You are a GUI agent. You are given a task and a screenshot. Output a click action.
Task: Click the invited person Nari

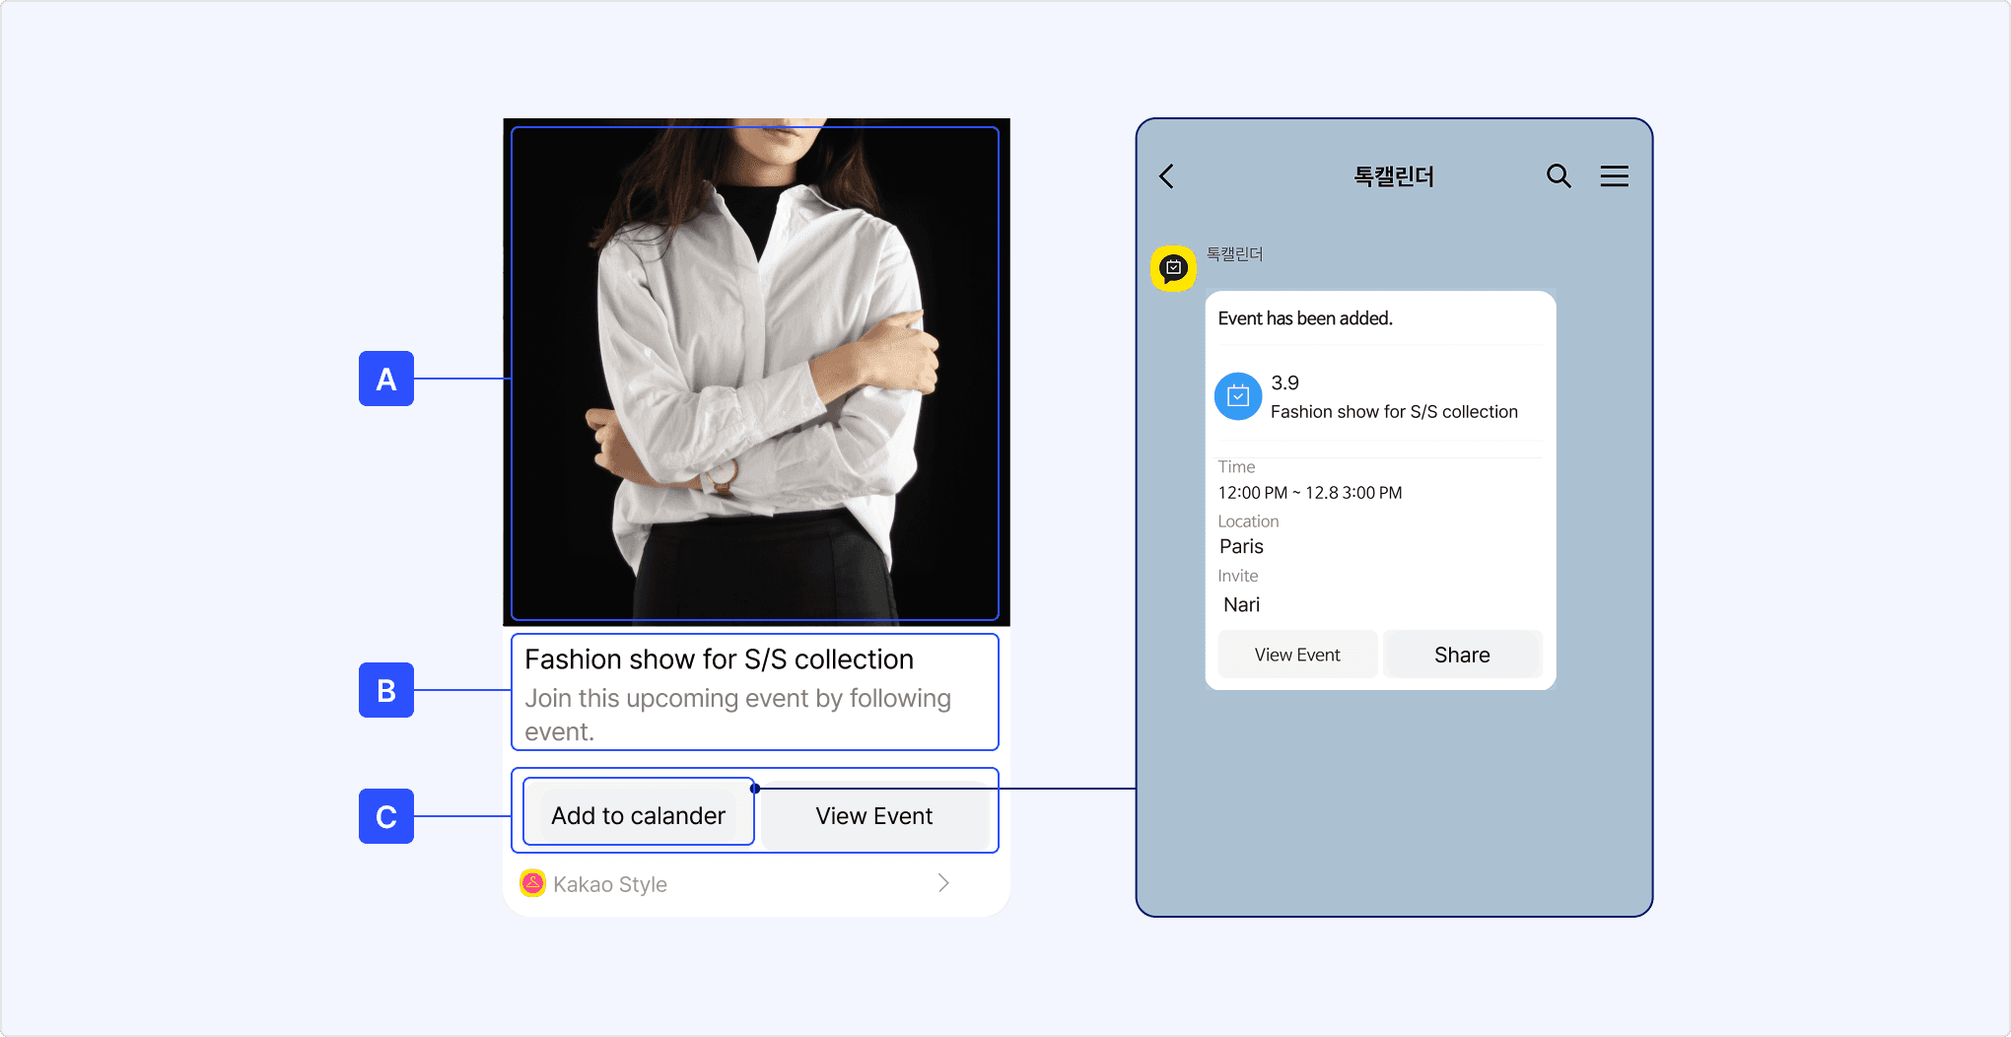[1241, 605]
